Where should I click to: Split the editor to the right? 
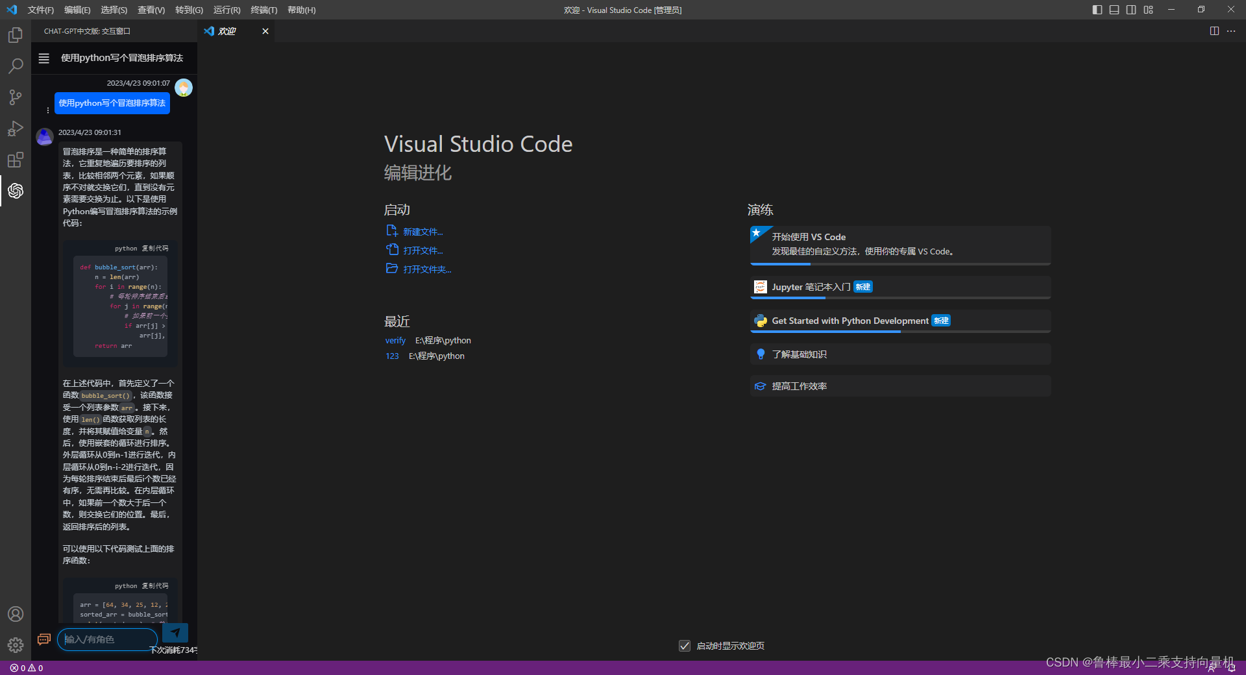(x=1214, y=31)
